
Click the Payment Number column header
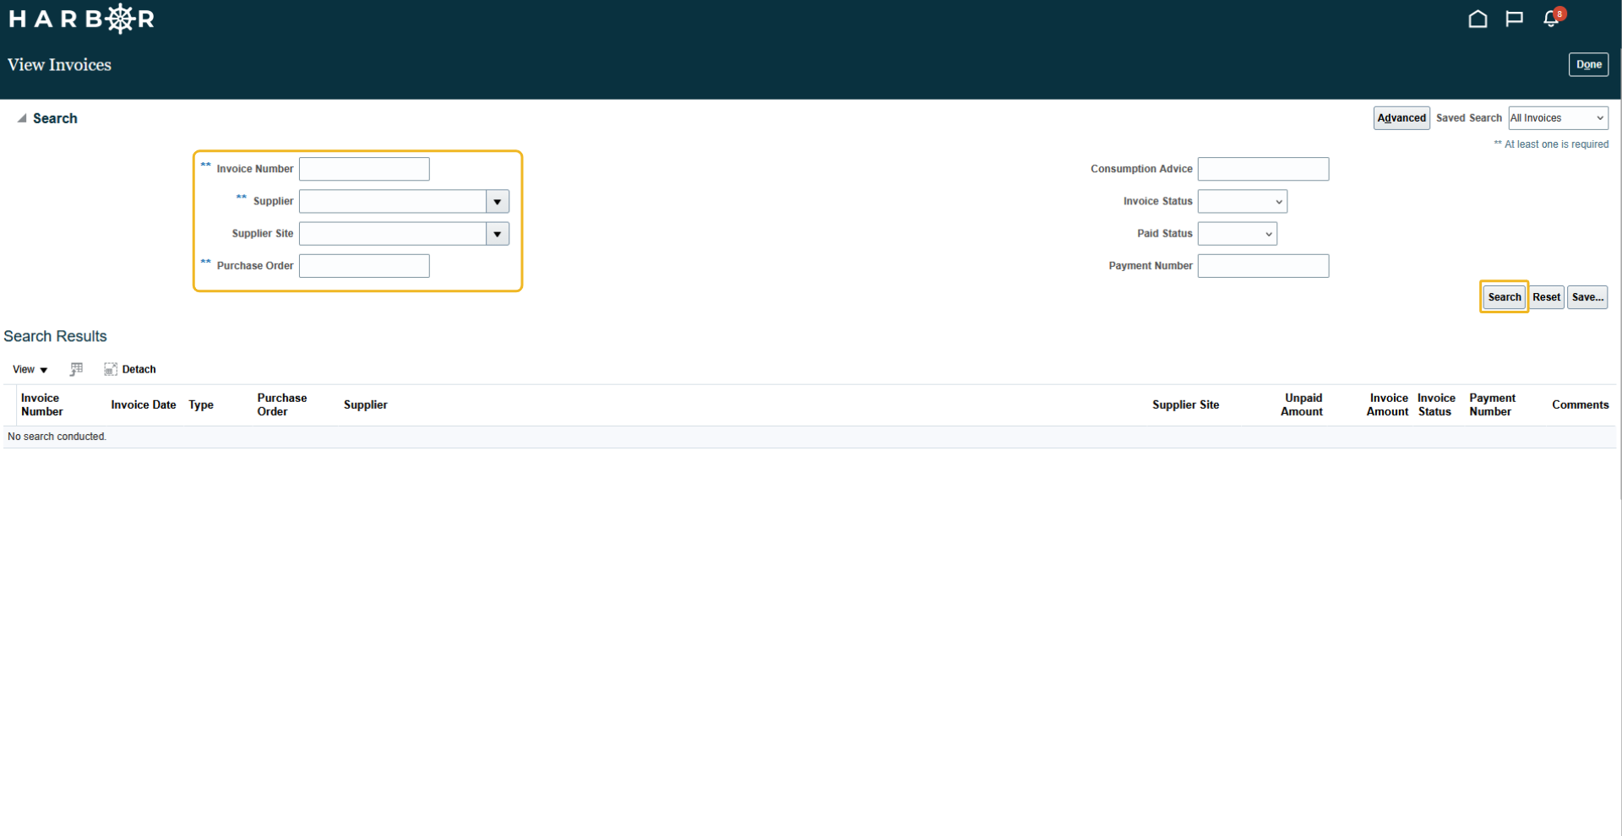click(1492, 404)
